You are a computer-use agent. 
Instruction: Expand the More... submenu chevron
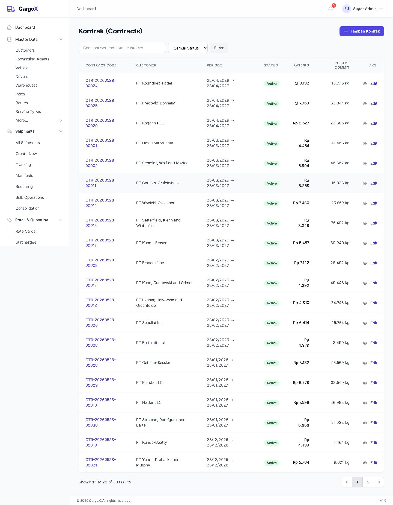point(61,120)
